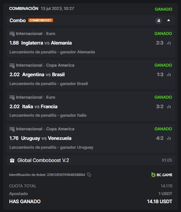Click the orange COMBOBOOST tag

40,20
